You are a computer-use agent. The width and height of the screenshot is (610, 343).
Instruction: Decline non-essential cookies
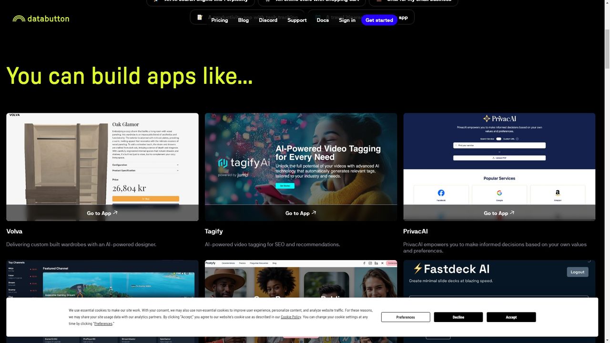pyautogui.click(x=458, y=317)
